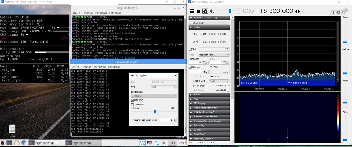Expand the AGC panel
This screenshot has width=352, height=147.
click(209, 99)
